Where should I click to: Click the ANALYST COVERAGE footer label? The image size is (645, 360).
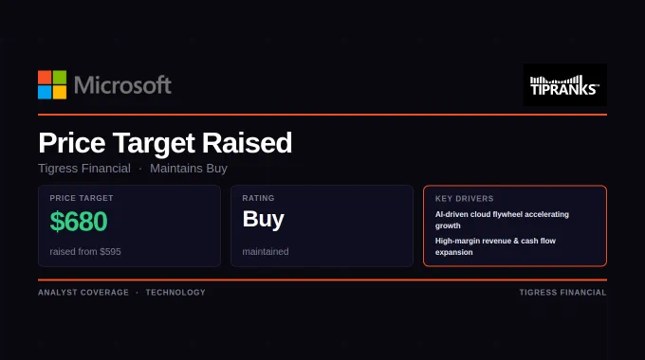[x=83, y=292]
